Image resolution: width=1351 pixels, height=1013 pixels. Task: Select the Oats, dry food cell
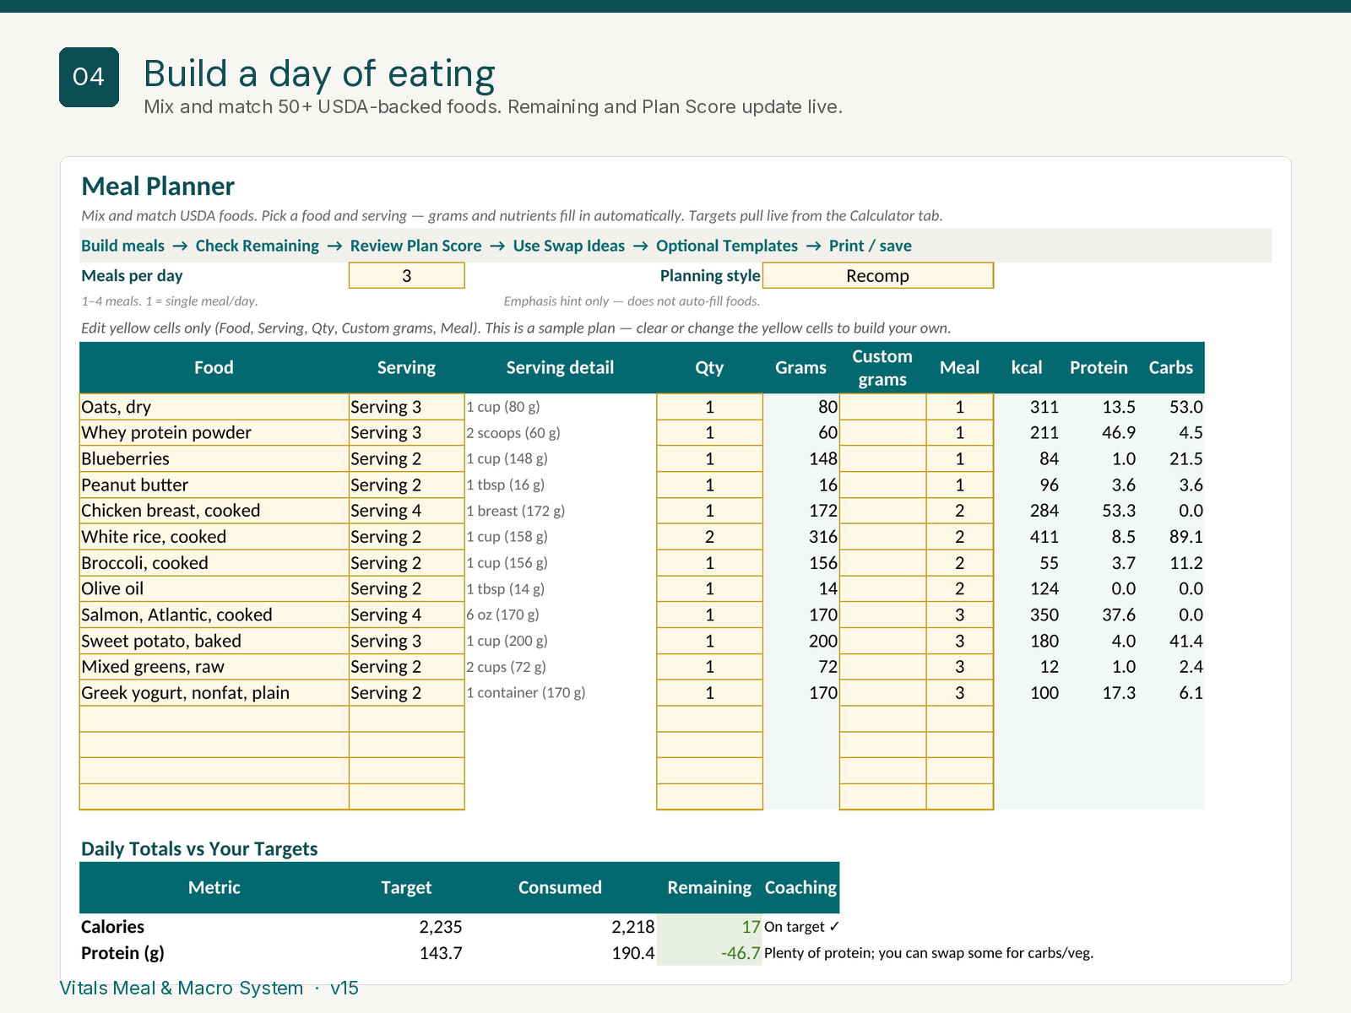point(214,407)
